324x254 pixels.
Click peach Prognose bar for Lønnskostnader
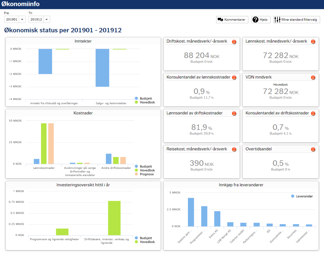pyautogui.click(x=51, y=144)
